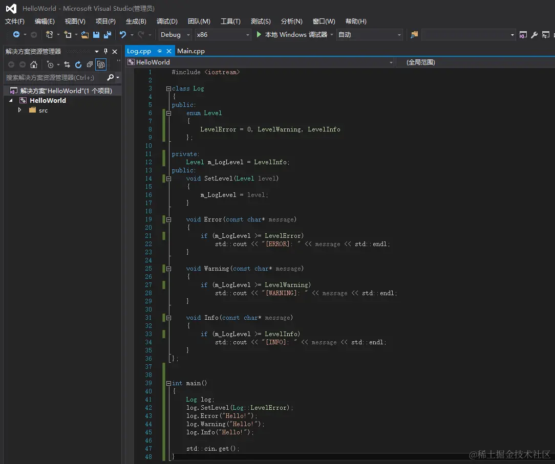This screenshot has width=555, height=464.
Task: Toggle Show All Files in Solution Explorer
Action: (x=101, y=64)
